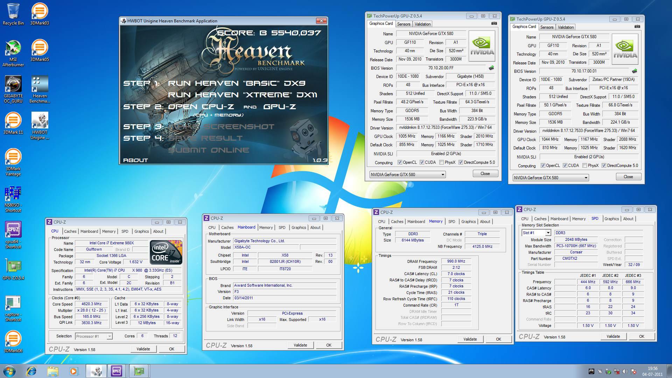Open Windows Explorer from the taskbar
Image resolution: width=672 pixels, height=378 pixels.
52,371
